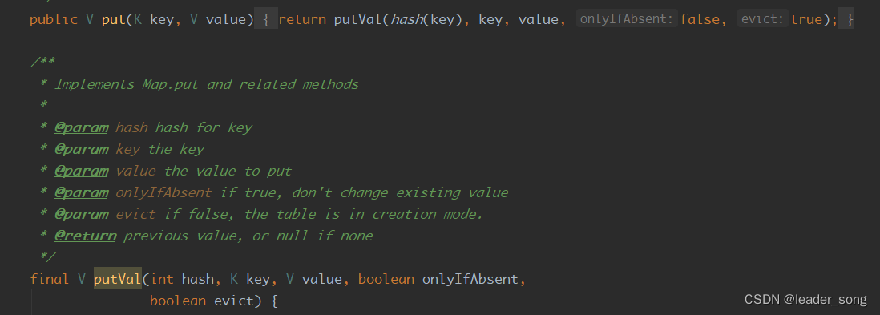Click the putVal call in return statement
The image size is (880, 315).
(357, 20)
